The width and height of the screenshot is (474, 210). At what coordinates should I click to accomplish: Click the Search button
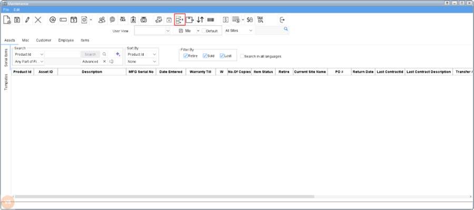tap(90, 54)
